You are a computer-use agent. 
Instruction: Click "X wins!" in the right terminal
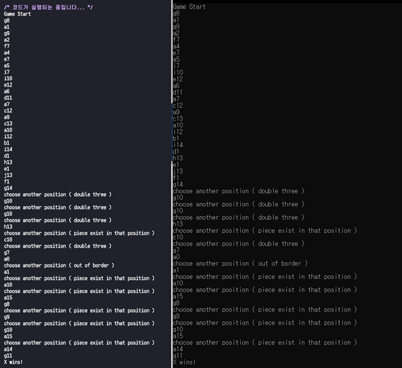(x=184, y=362)
